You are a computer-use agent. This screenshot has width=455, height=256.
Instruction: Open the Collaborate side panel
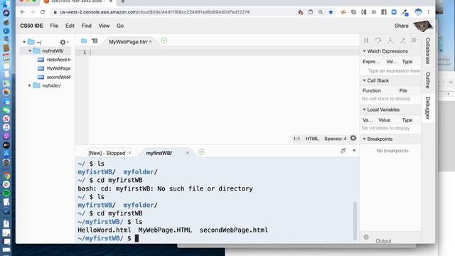pyautogui.click(x=428, y=50)
